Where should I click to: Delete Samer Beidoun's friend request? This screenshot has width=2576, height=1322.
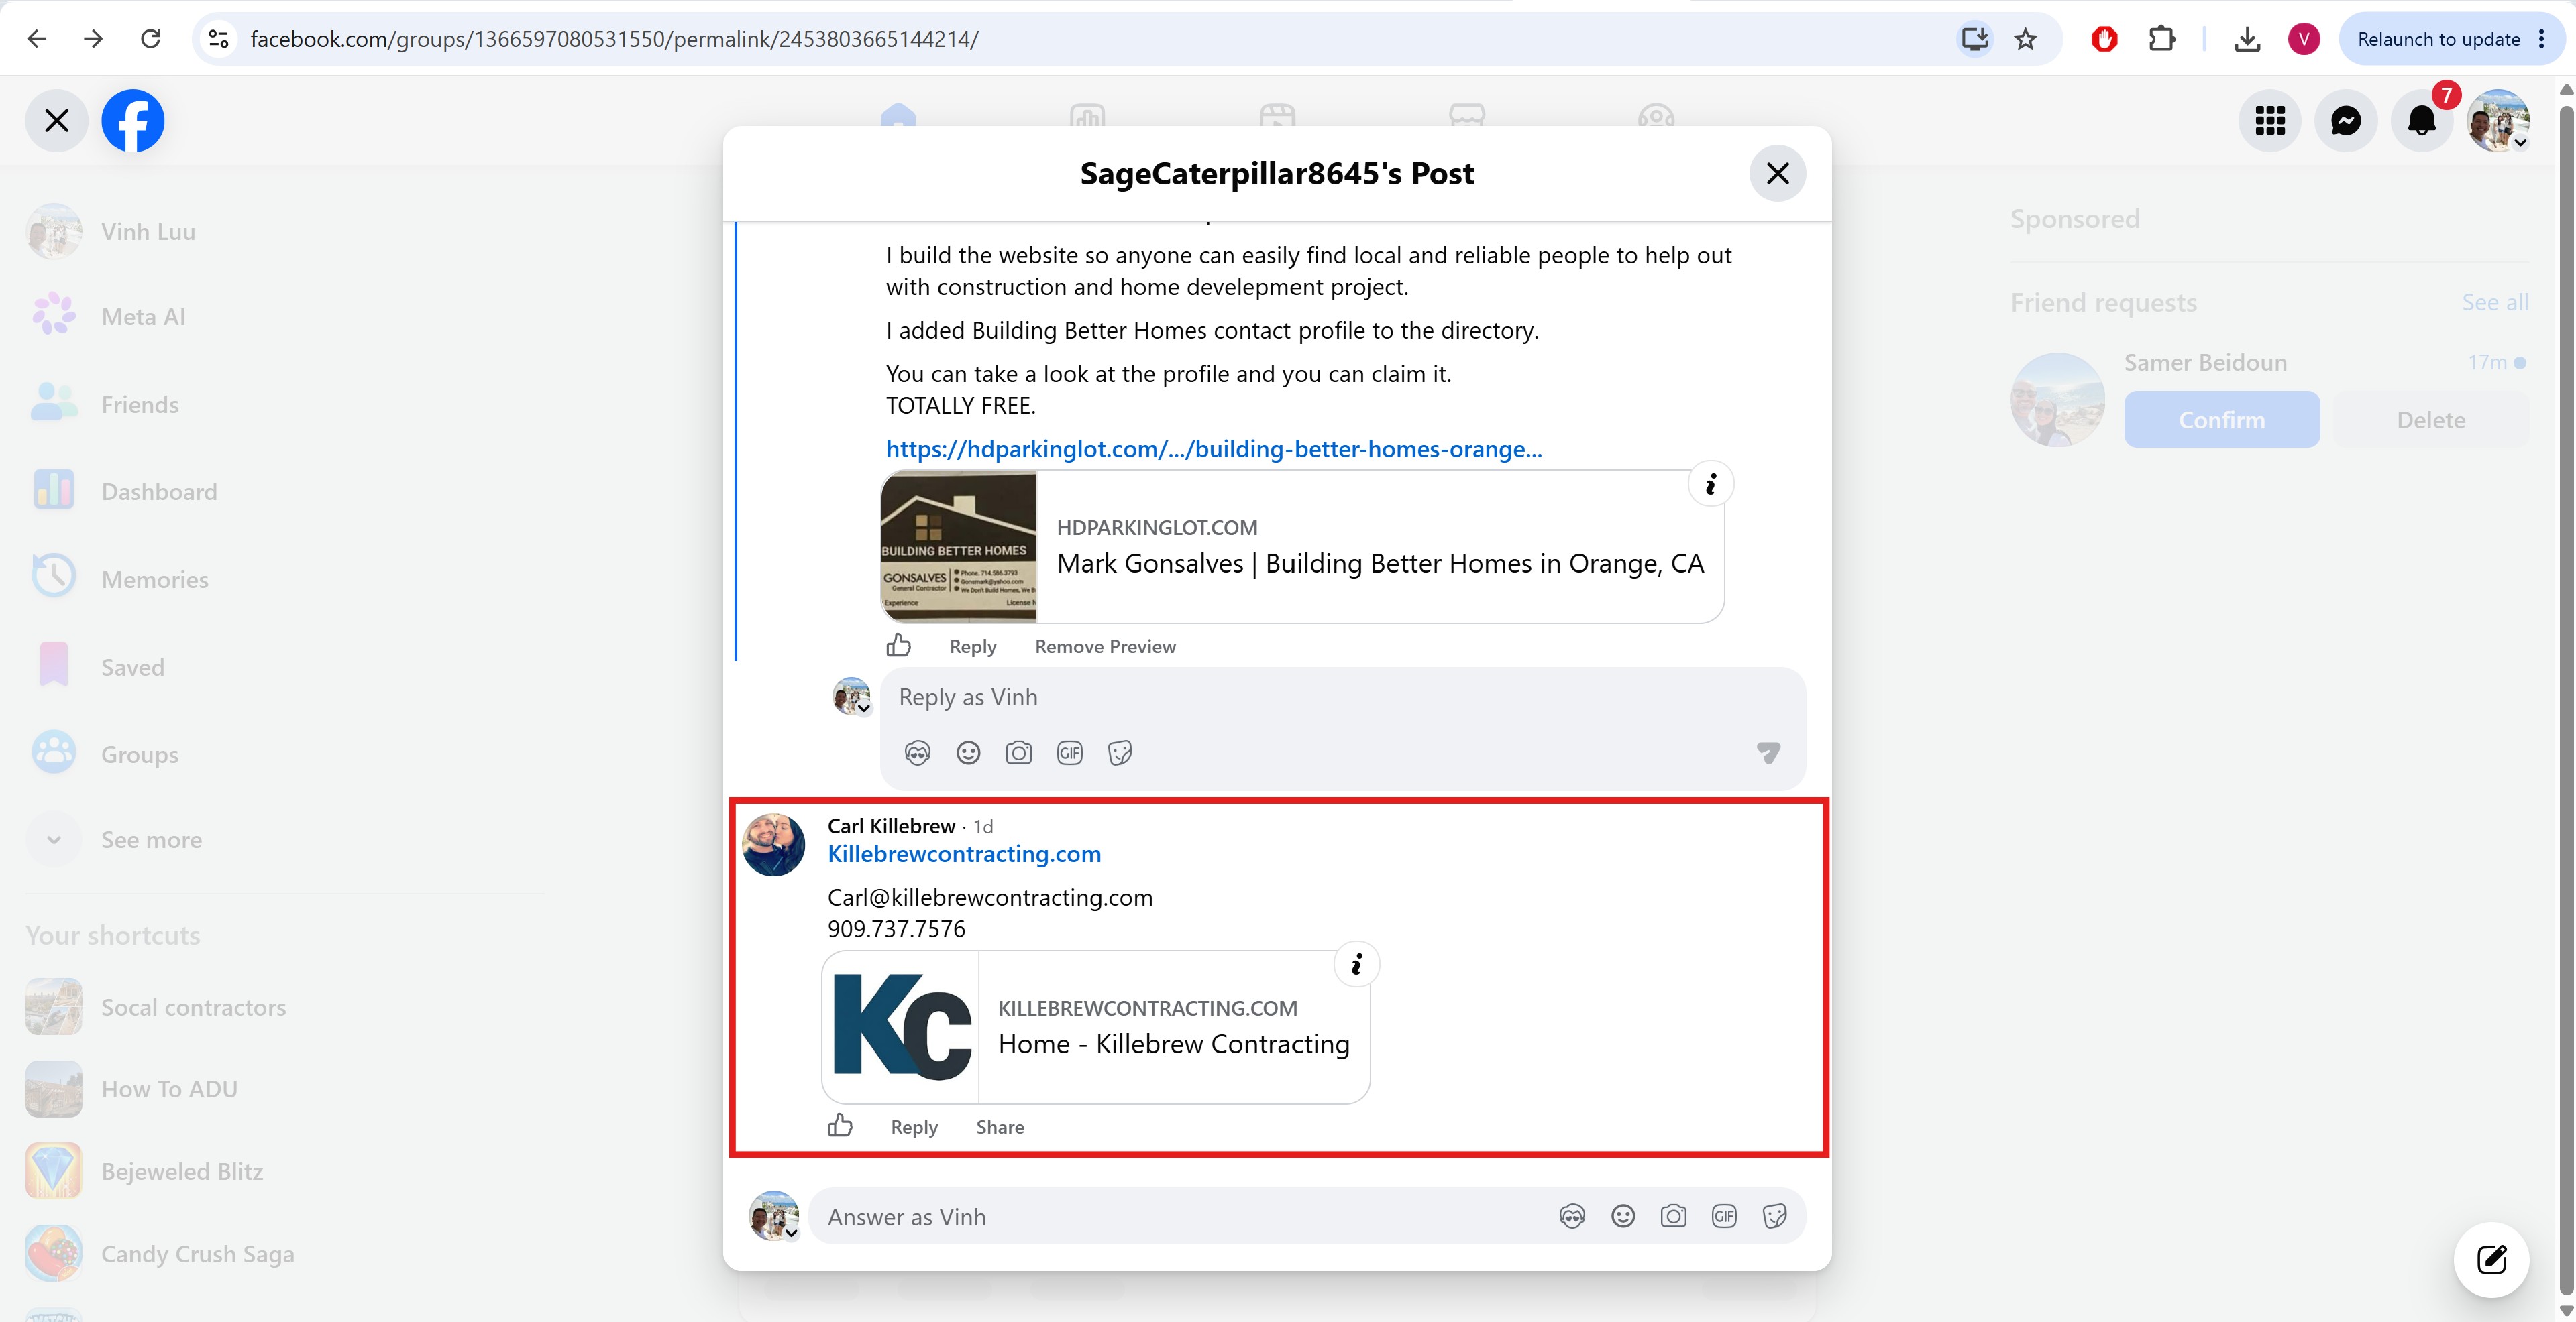[2431, 420]
